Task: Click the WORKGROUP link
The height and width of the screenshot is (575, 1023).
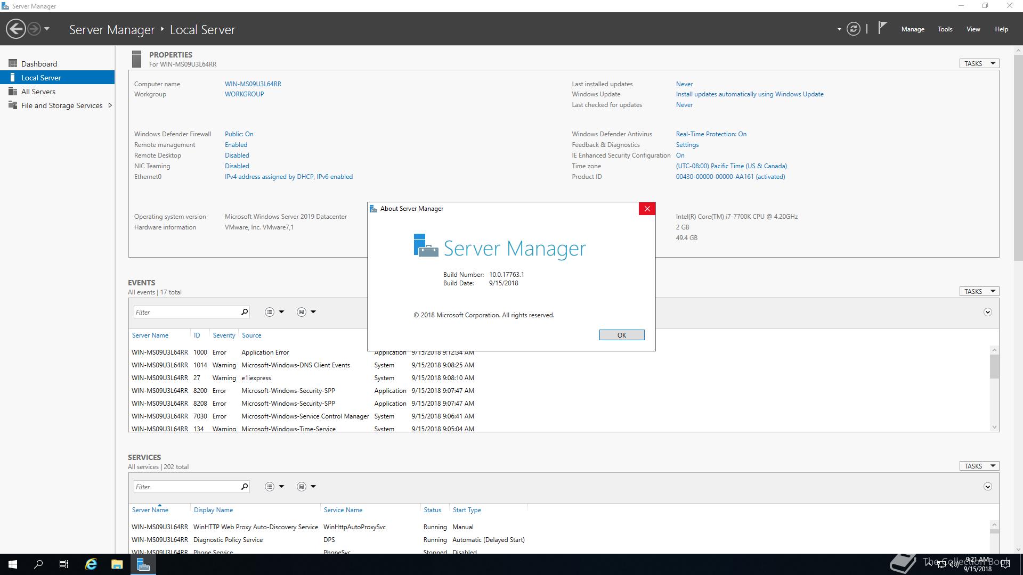Action: (x=244, y=94)
